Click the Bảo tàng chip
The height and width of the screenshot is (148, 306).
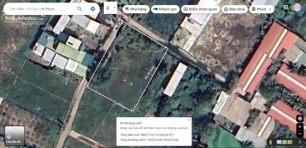coord(234,9)
